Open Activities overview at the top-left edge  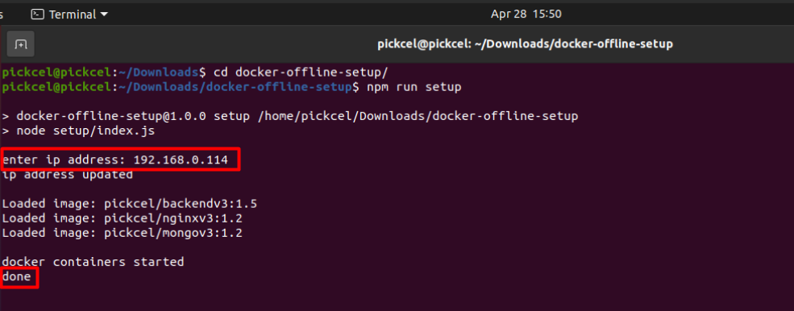click(2, 15)
